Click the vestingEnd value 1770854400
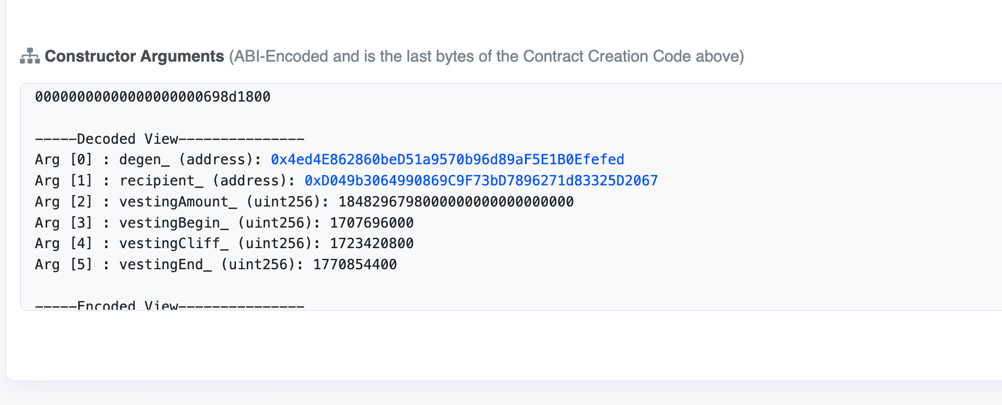The image size is (1002, 405). [x=355, y=265]
